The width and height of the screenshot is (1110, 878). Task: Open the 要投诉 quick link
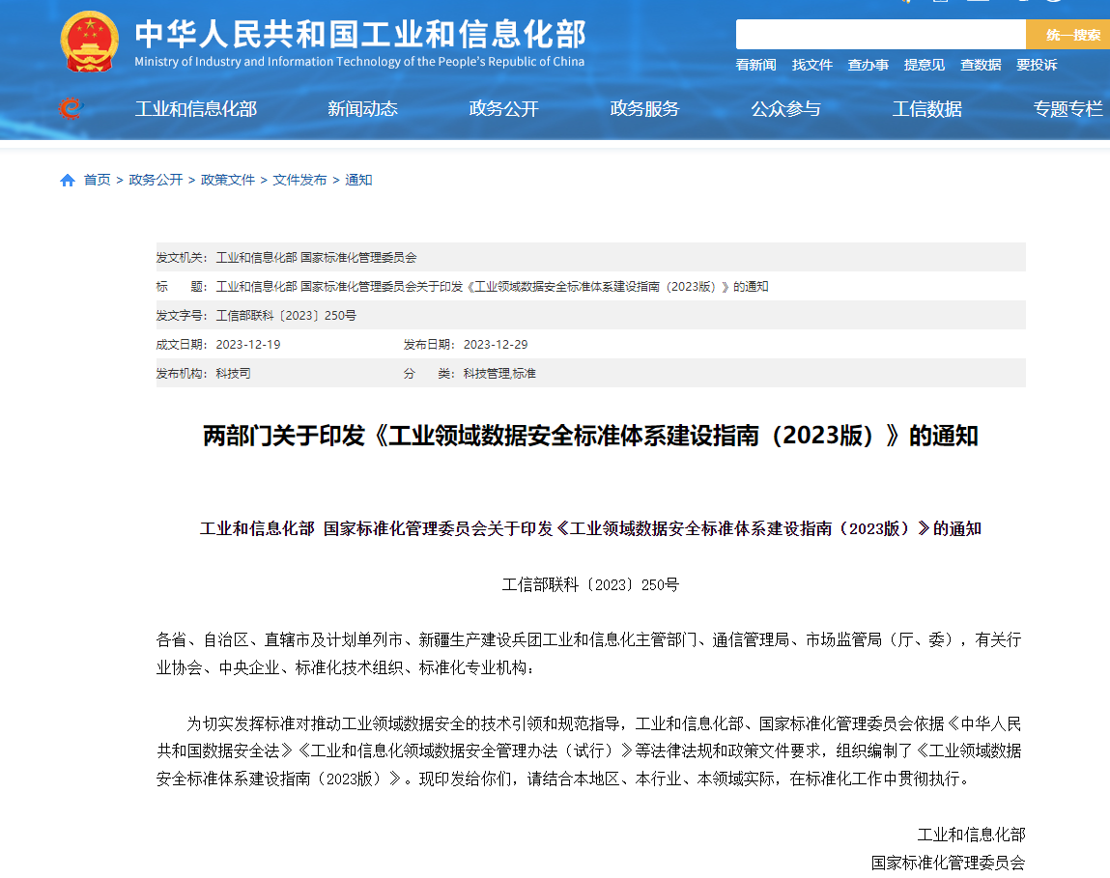tap(1037, 65)
